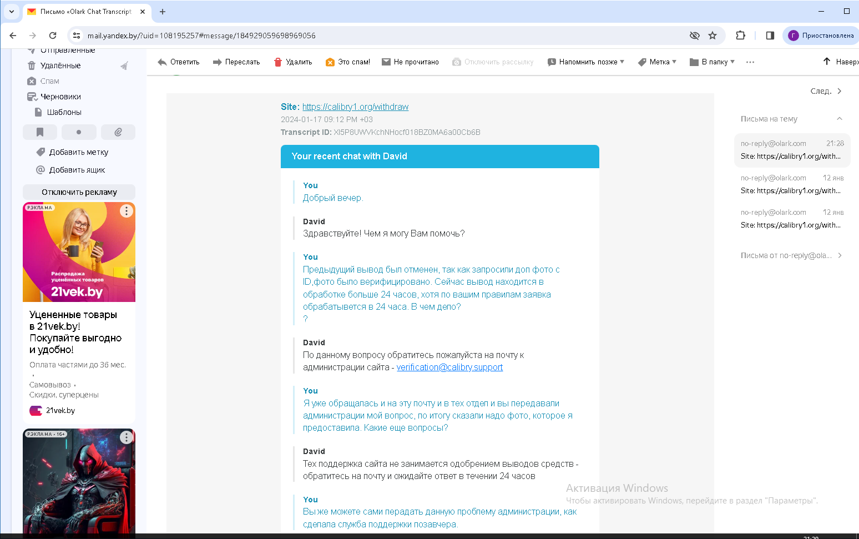Reload the page

point(53,36)
